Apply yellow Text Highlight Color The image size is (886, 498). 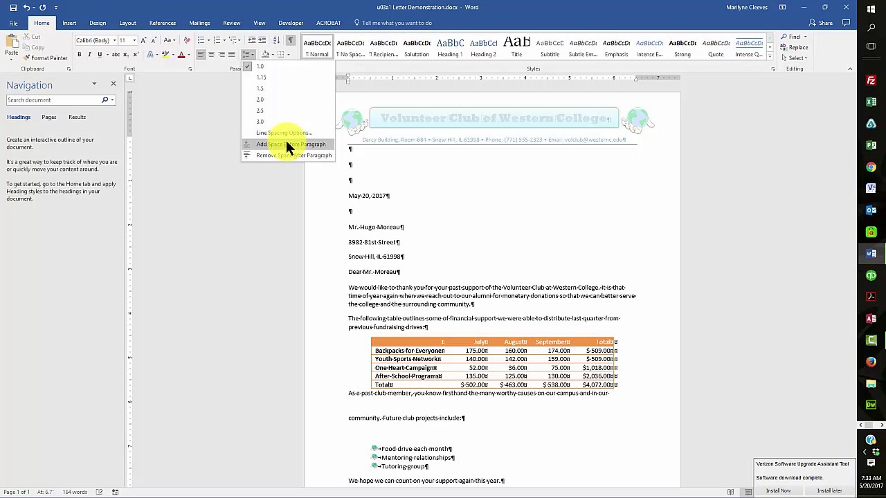pyautogui.click(x=165, y=55)
